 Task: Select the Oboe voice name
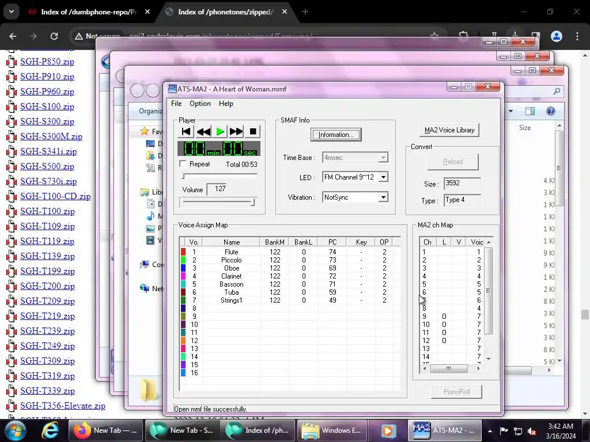click(x=232, y=268)
